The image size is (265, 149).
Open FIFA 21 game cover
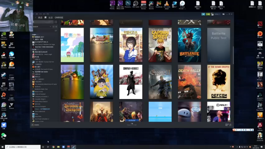219,112
